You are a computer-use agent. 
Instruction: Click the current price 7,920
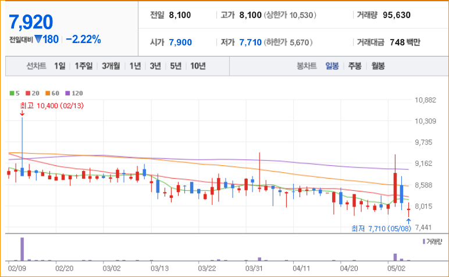(x=31, y=22)
